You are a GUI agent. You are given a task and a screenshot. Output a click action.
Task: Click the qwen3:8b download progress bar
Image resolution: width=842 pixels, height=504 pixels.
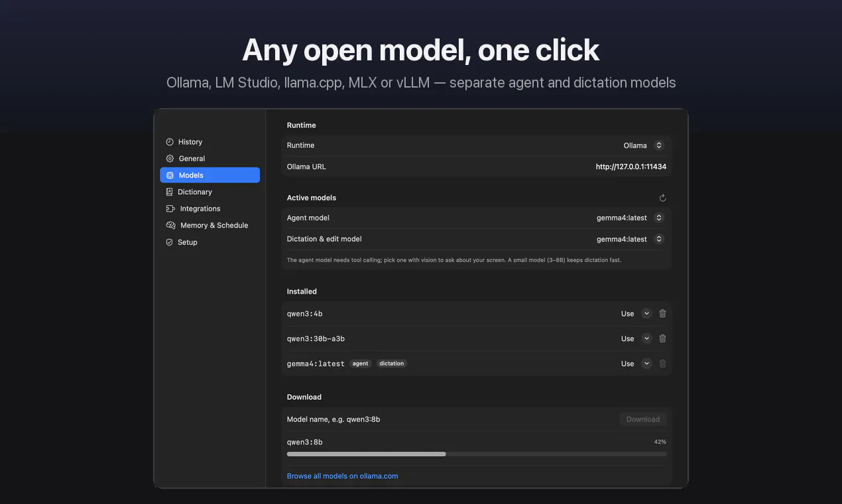pyautogui.click(x=477, y=454)
